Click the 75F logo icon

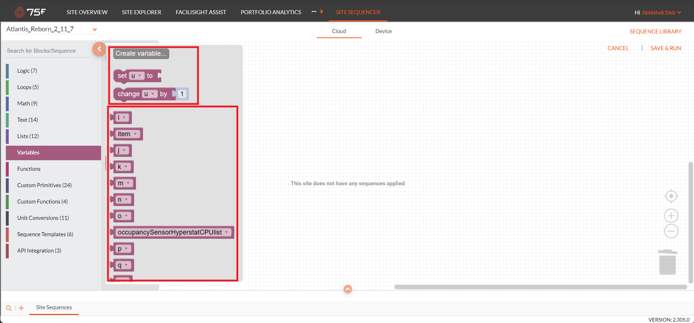(x=20, y=12)
